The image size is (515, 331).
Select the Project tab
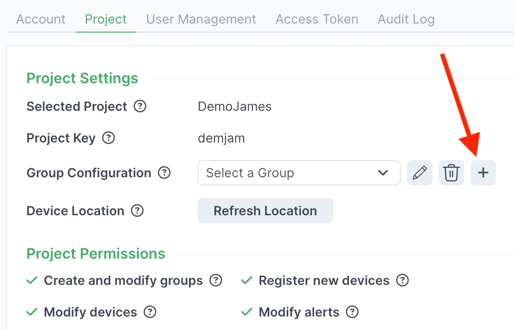click(x=106, y=19)
